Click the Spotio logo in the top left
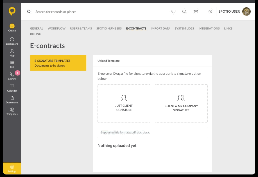Screen dimensions: 258x177 pyautogui.click(x=12, y=11)
